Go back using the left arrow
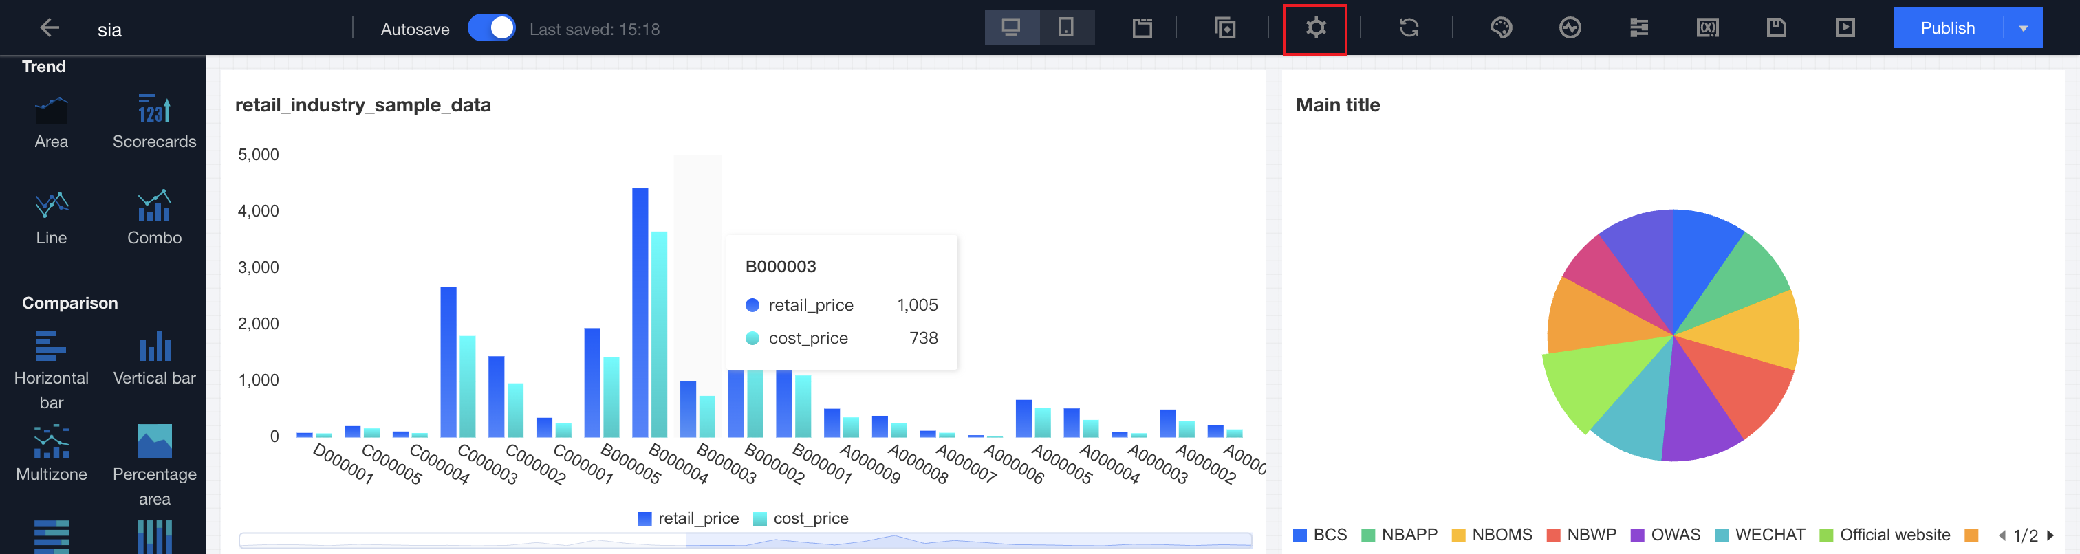The image size is (2080, 554). (x=50, y=28)
